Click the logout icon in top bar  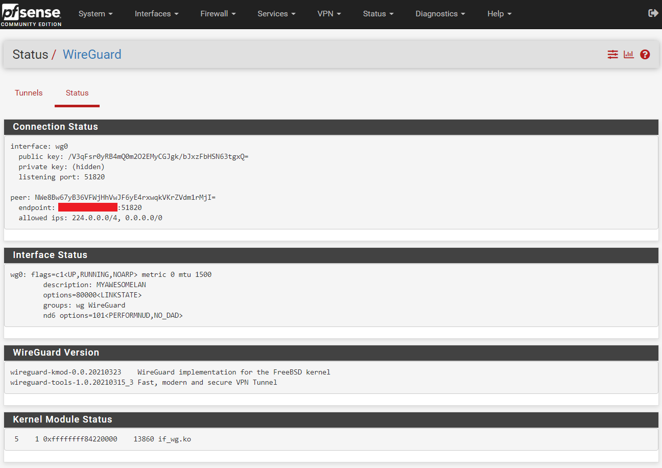click(653, 13)
